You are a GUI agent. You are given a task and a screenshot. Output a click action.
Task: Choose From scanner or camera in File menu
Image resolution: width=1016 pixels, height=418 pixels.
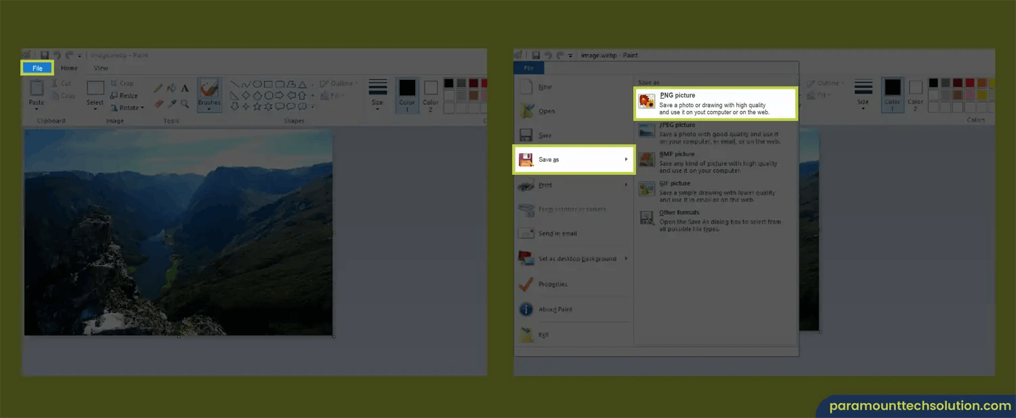pyautogui.click(x=574, y=209)
